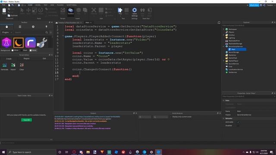Expand the CoreGui node in Explorer

[x=224, y=35]
